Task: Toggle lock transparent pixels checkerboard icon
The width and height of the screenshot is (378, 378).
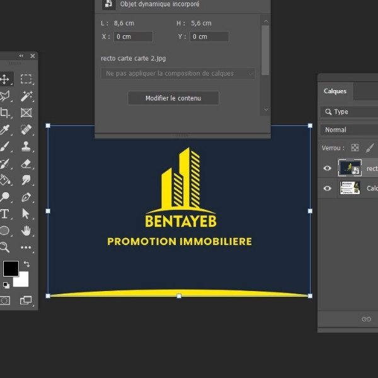Action: (x=355, y=148)
